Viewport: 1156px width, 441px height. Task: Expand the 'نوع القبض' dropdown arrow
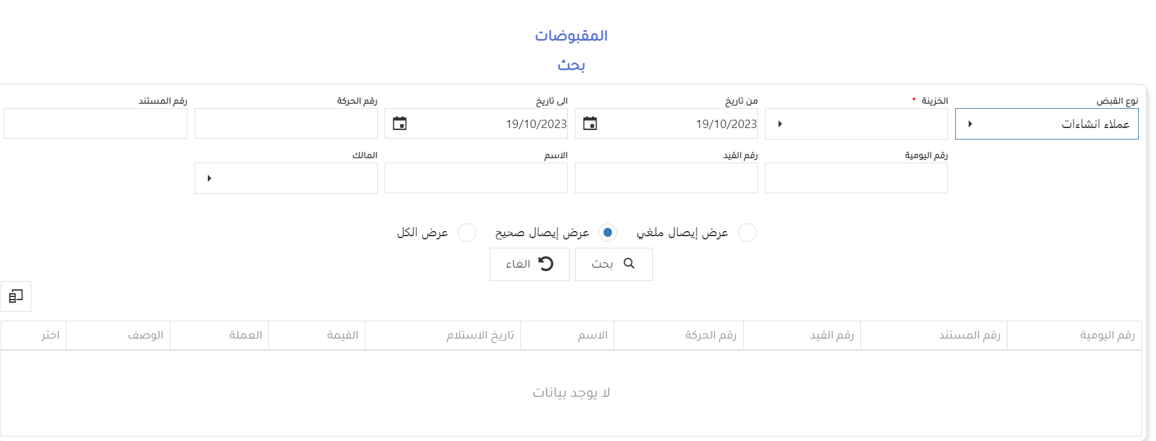(x=970, y=124)
